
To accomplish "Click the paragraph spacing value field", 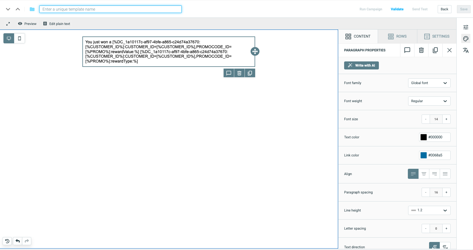I will click(436, 192).
